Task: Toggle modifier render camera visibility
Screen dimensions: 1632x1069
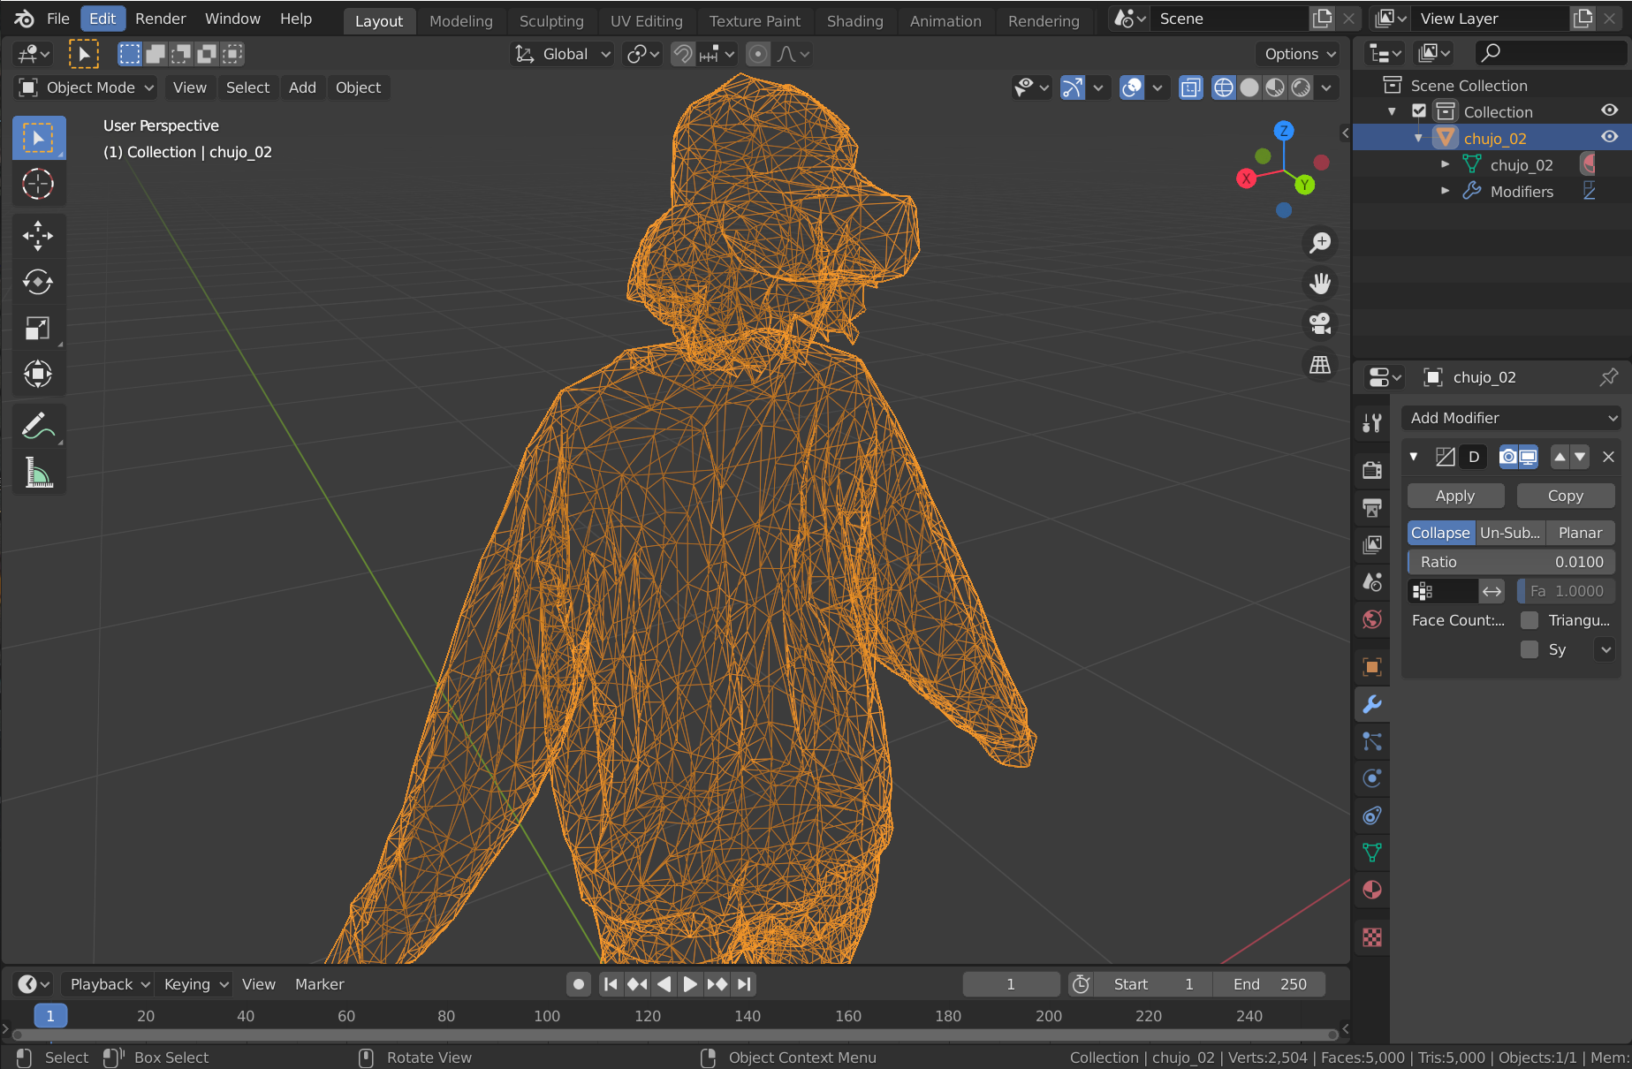Action: pyautogui.click(x=1508, y=457)
